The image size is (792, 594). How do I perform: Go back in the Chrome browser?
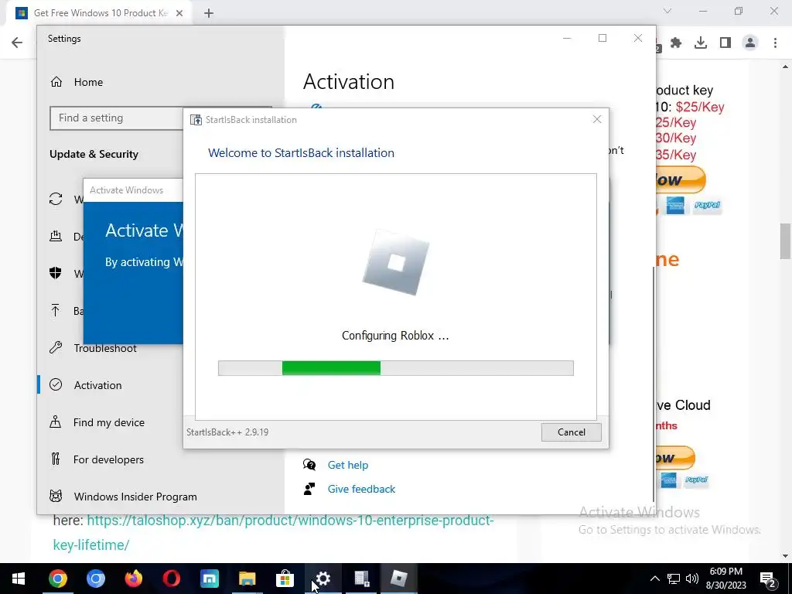[x=17, y=43]
